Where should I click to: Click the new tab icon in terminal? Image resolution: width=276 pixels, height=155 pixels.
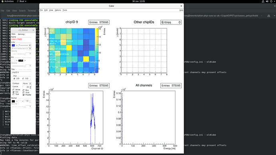point(269,16)
